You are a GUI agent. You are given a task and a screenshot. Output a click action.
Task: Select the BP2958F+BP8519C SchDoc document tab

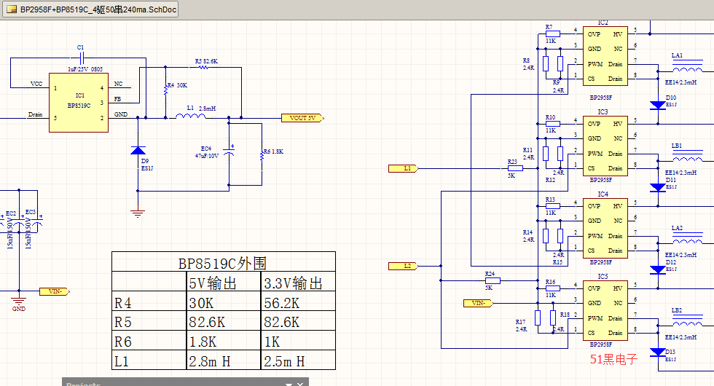point(90,9)
